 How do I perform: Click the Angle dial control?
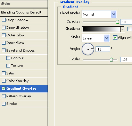[x=88, y=49]
